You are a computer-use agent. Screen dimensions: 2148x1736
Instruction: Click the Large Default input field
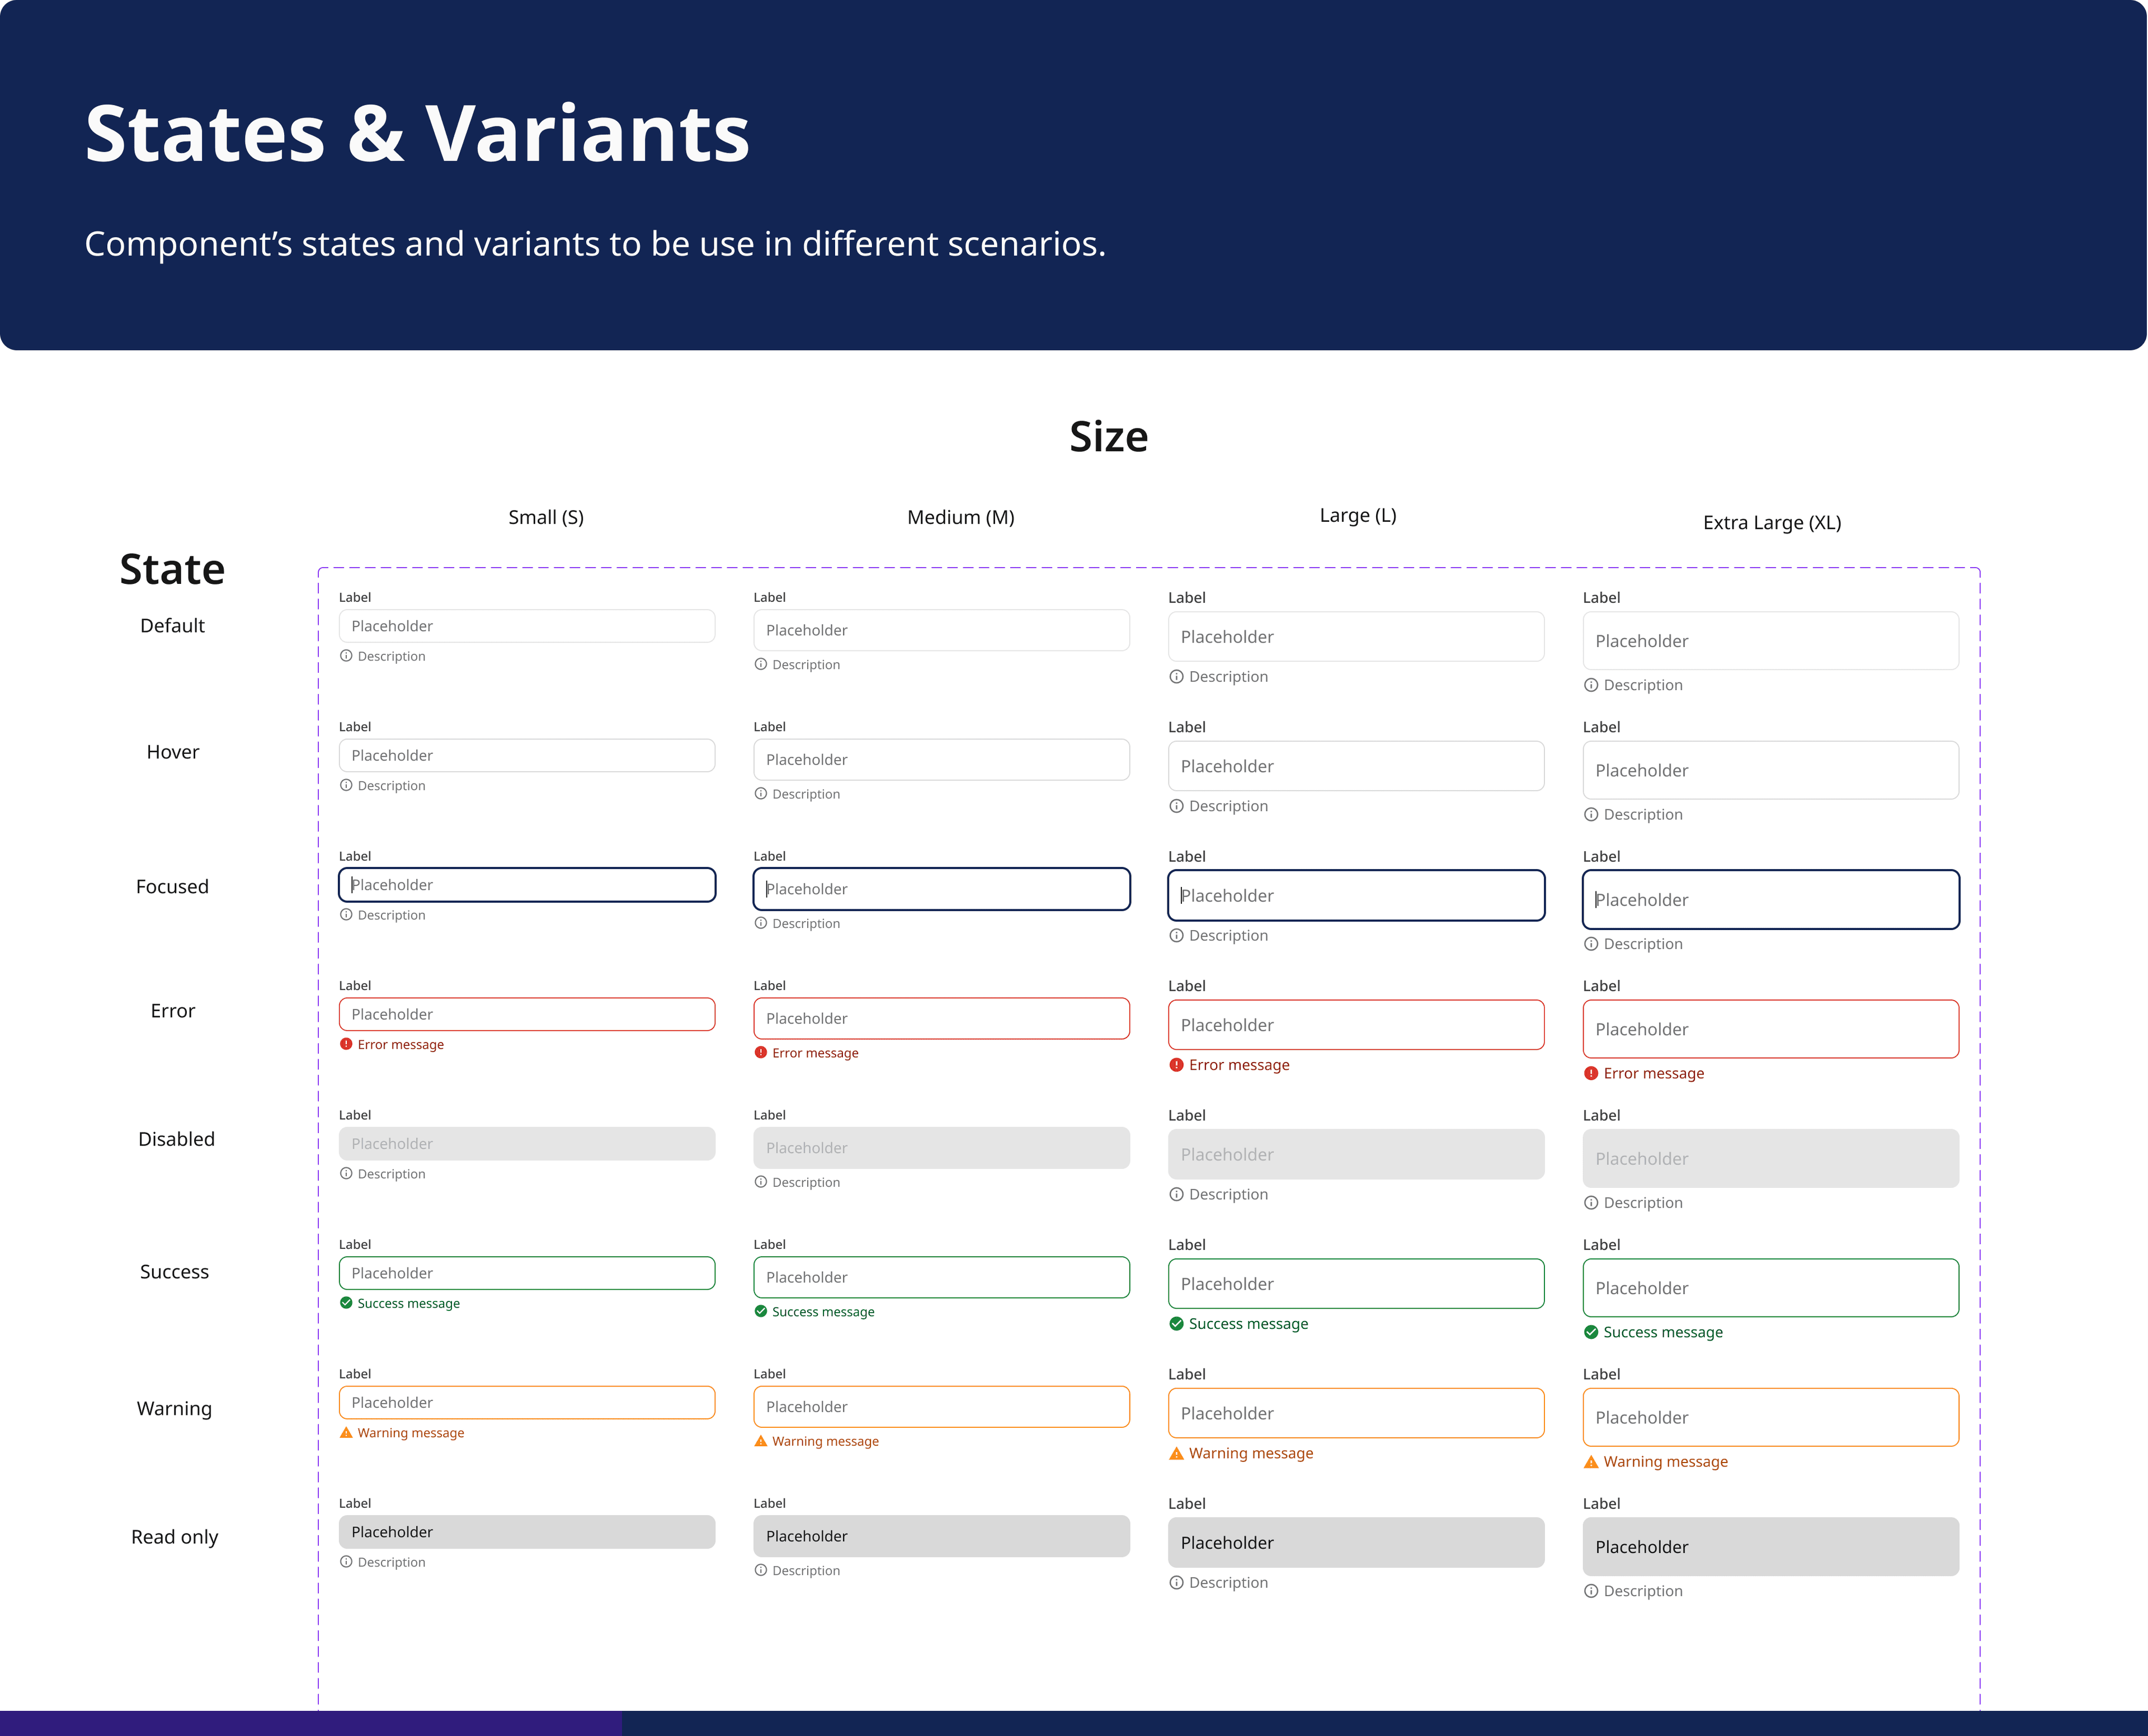(x=1356, y=637)
